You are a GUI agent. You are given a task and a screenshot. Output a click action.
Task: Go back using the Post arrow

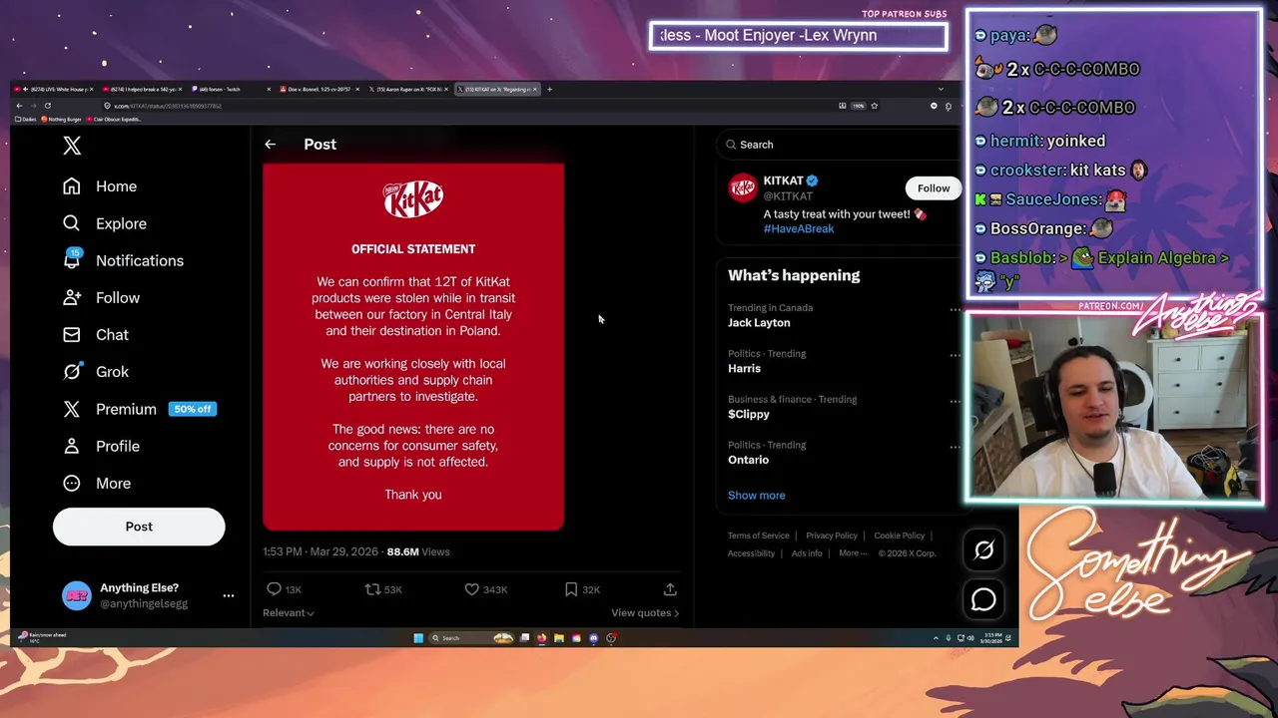click(x=270, y=145)
